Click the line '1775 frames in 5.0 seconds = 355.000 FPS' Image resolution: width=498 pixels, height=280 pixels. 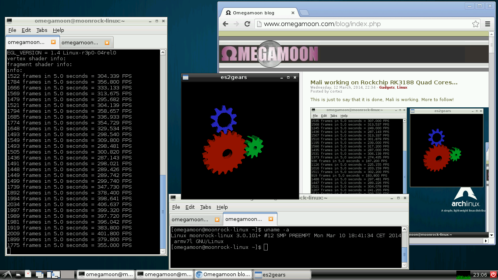click(69, 245)
